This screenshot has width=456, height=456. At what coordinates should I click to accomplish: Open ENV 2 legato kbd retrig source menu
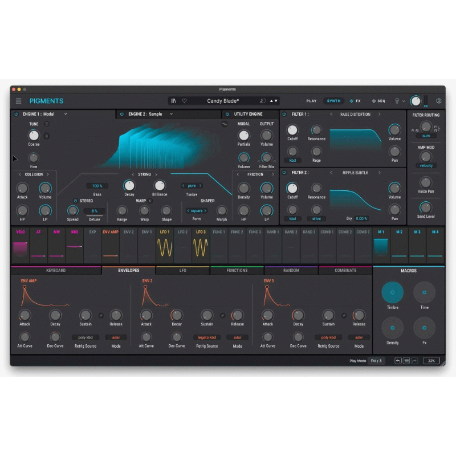[207, 337]
